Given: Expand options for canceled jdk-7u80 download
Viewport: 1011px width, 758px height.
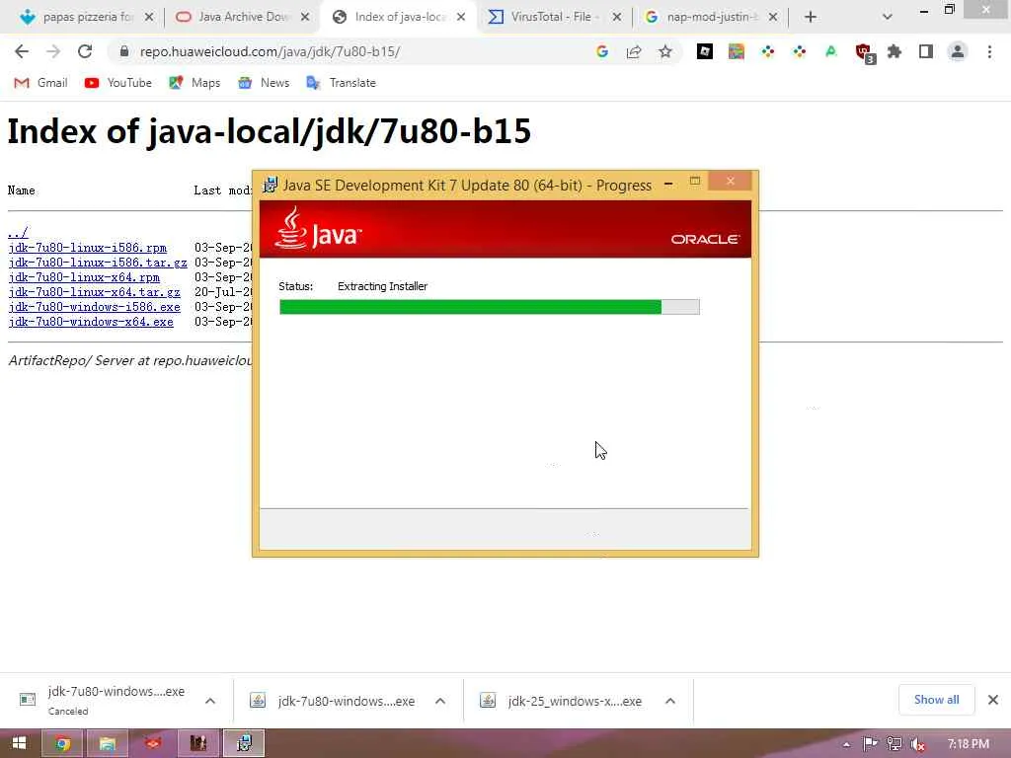Looking at the screenshot, I should 210,701.
